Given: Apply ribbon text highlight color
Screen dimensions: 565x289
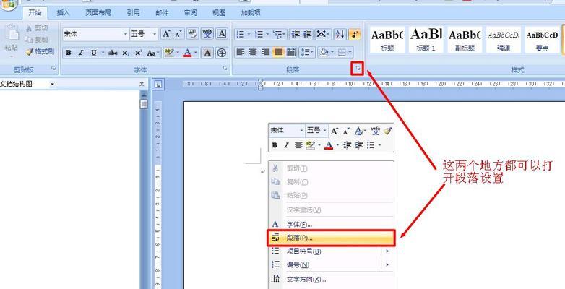Looking at the screenshot, I should [x=168, y=53].
